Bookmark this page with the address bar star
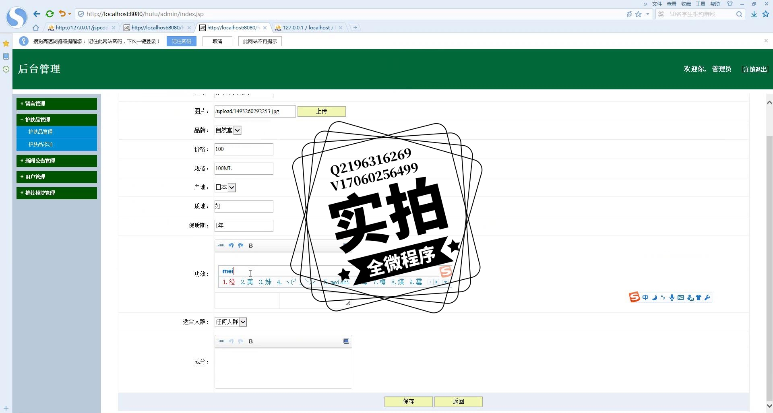 639,14
